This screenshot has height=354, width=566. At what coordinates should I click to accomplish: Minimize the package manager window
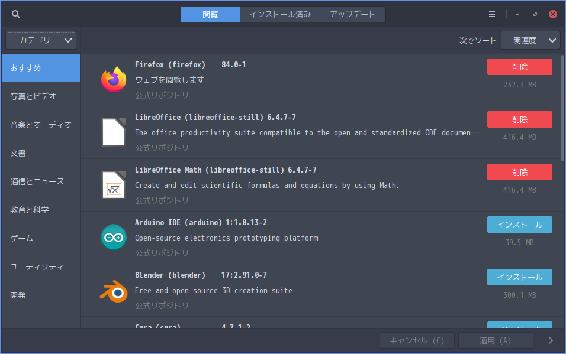pos(517,14)
